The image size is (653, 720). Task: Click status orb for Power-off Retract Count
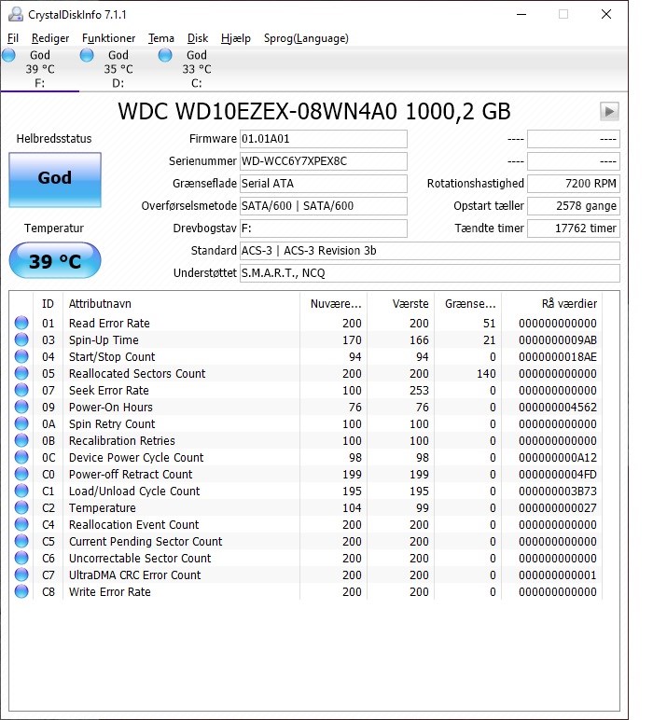pos(21,474)
